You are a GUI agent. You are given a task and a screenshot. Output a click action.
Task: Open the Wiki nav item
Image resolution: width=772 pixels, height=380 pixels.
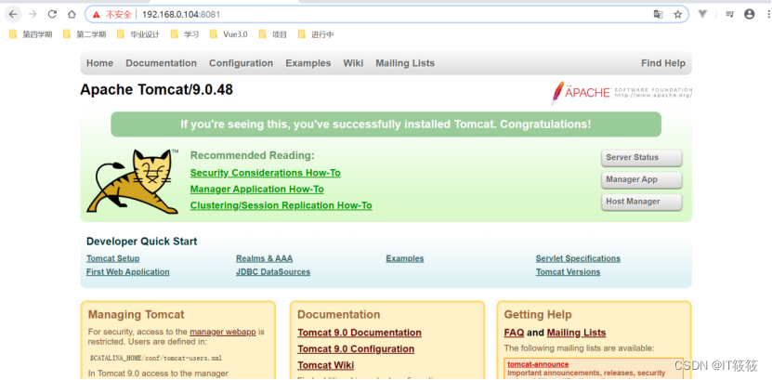[353, 63]
